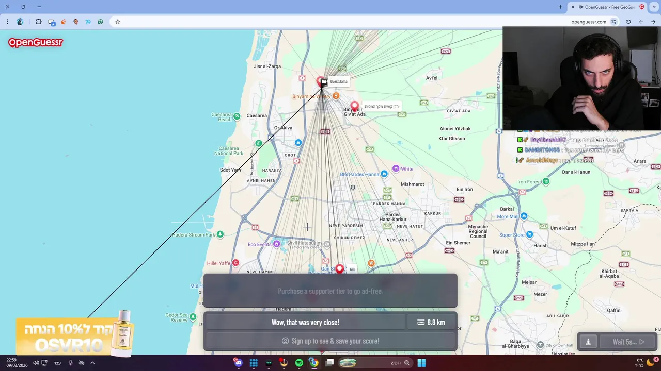Go forward with the arrow button
The height and width of the screenshot is (371, 661).
(653, 22)
